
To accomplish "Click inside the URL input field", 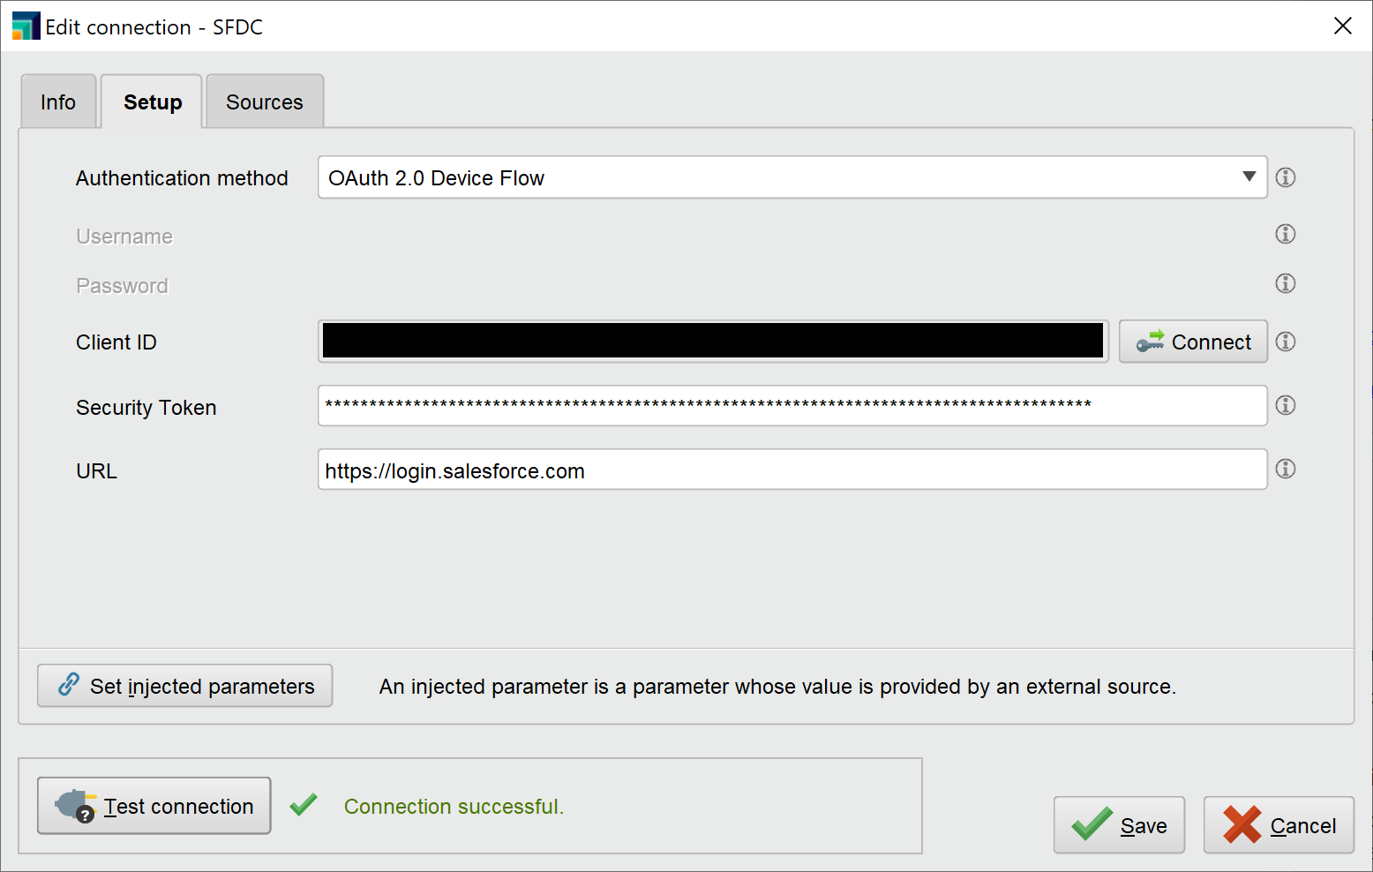I will tap(792, 470).
